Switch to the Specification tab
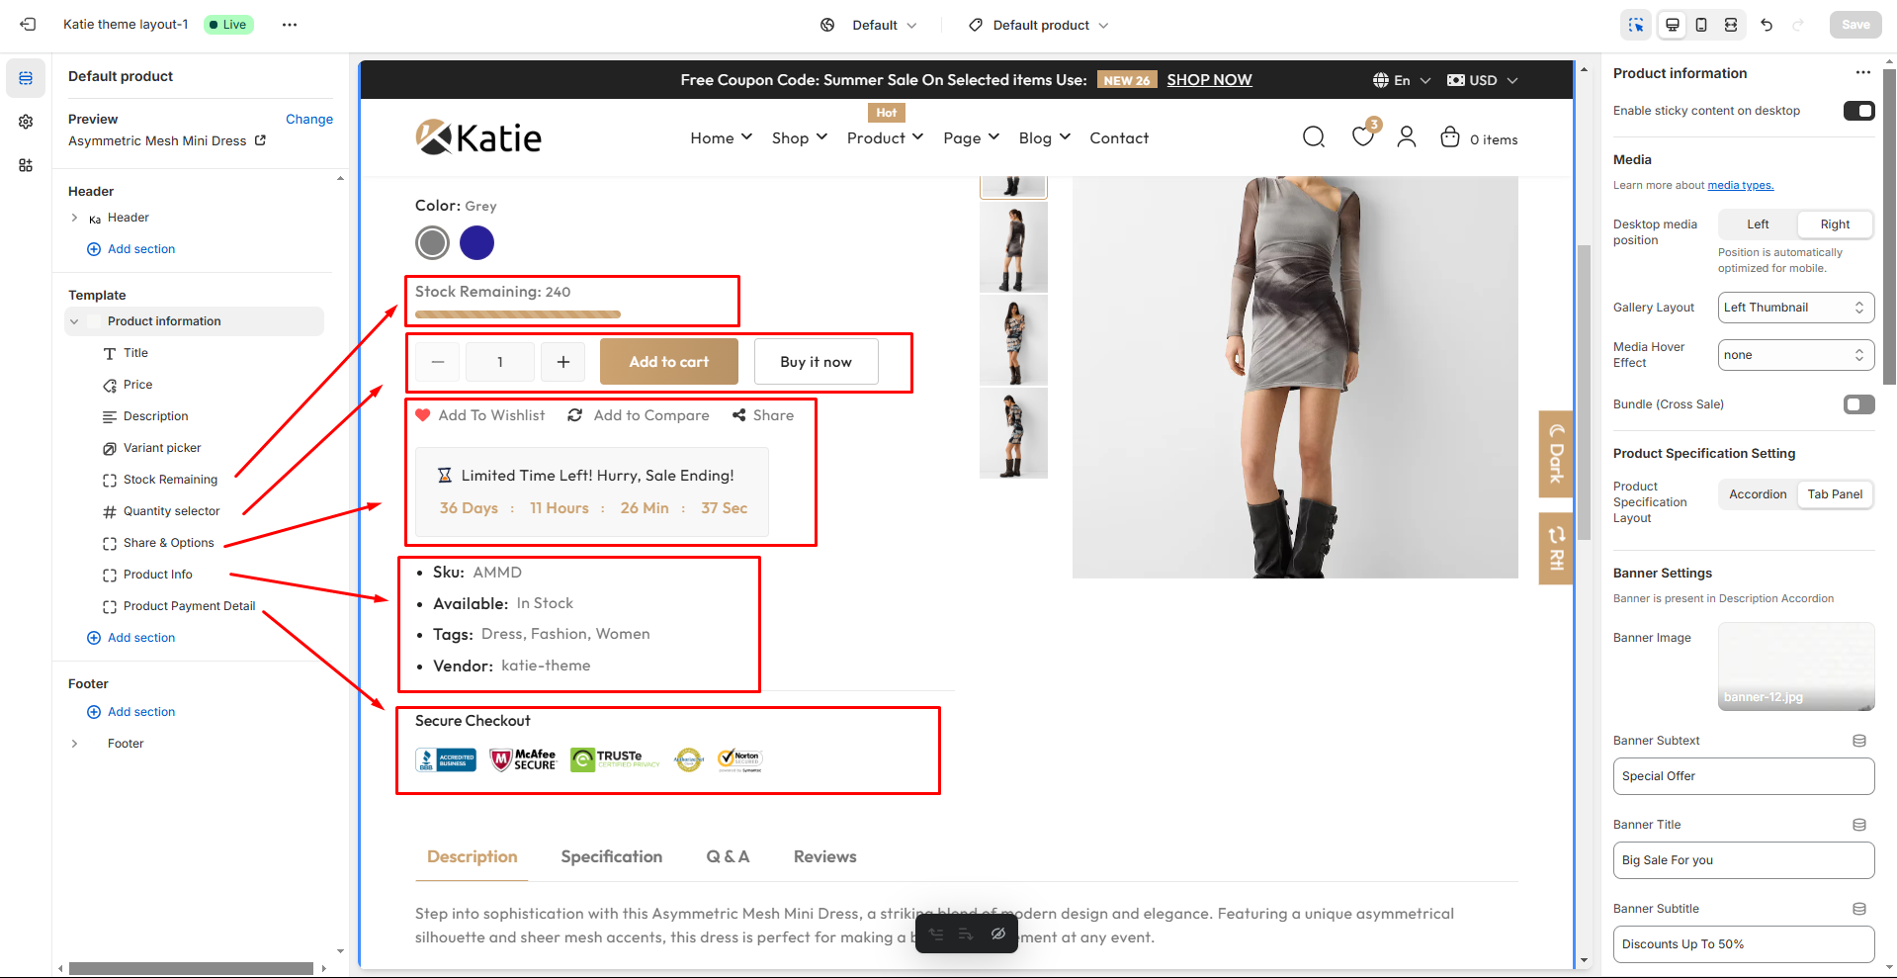The height and width of the screenshot is (978, 1897). (611, 856)
